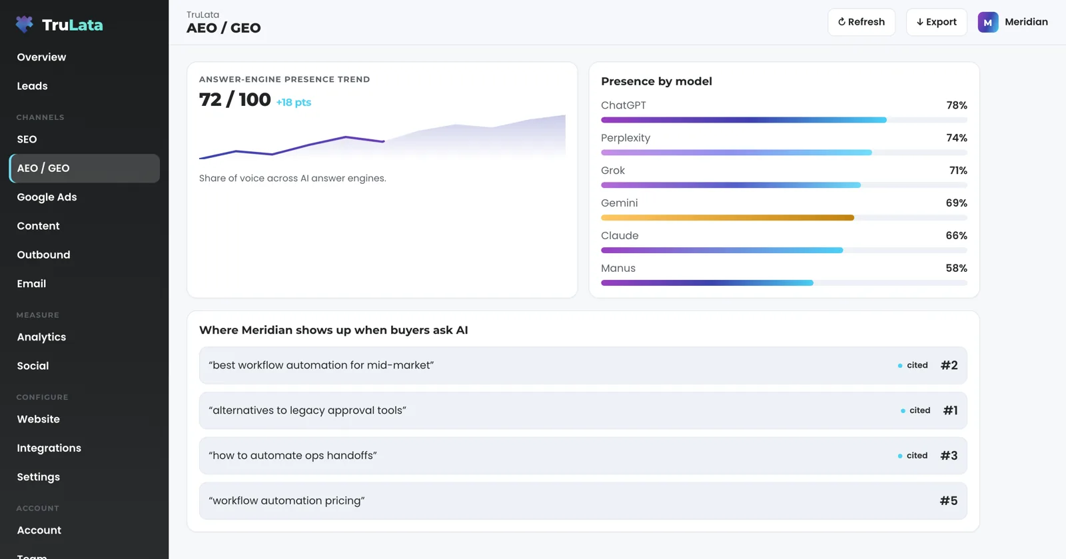
Task: Click "cited" tag on mid-market query
Action: coord(913,365)
